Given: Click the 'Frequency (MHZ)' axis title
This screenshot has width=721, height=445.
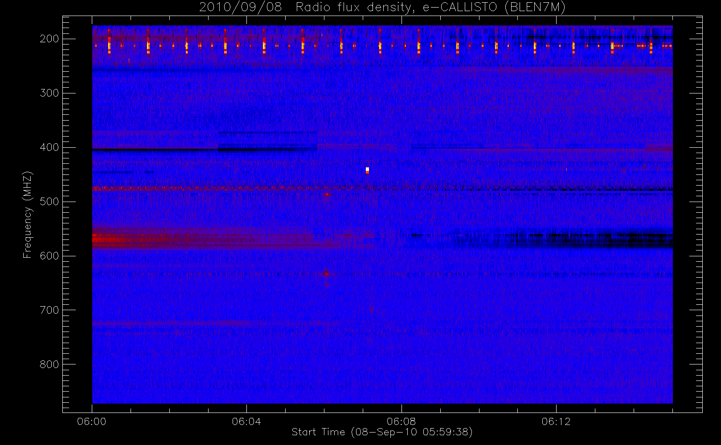Looking at the screenshot, I should click(28, 214).
